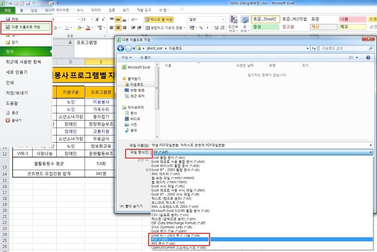
Task: Click refresh icon beside address bar
Action: (314, 48)
